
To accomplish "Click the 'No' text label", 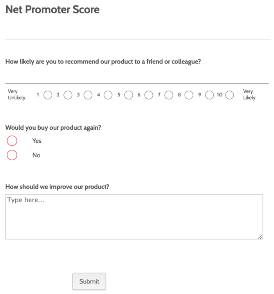I will (x=36, y=155).
